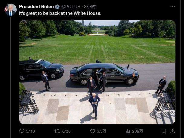
Task: Click the retweet icon
Action: pos(57,131)
